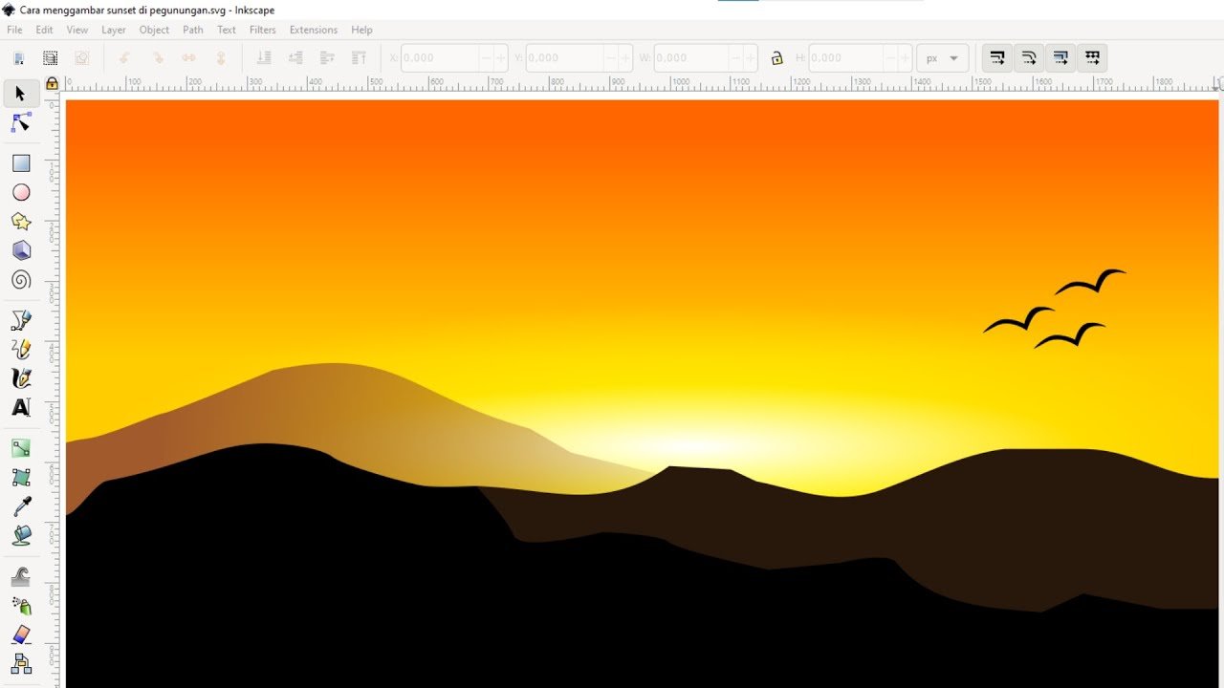1224x688 pixels.
Task: Select the Color Picker dropper tool
Action: 21,506
